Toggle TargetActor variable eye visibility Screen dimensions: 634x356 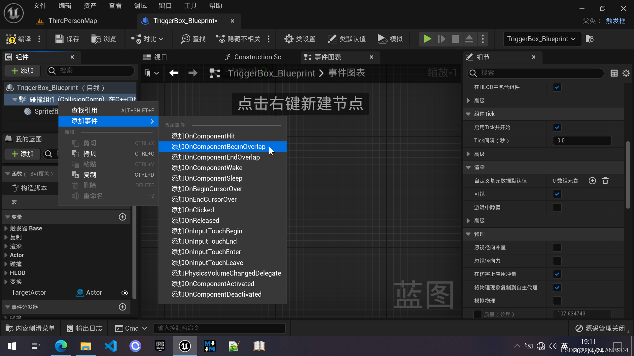point(124,293)
